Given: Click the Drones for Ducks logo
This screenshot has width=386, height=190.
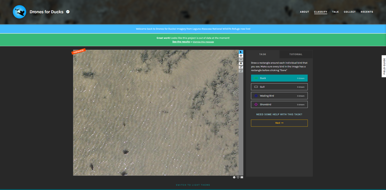Looking at the screenshot, I should pyautogui.click(x=20, y=12).
